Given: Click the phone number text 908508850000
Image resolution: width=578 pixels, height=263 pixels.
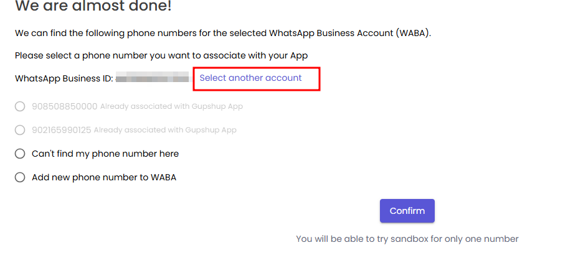Looking at the screenshot, I should 65,106.
